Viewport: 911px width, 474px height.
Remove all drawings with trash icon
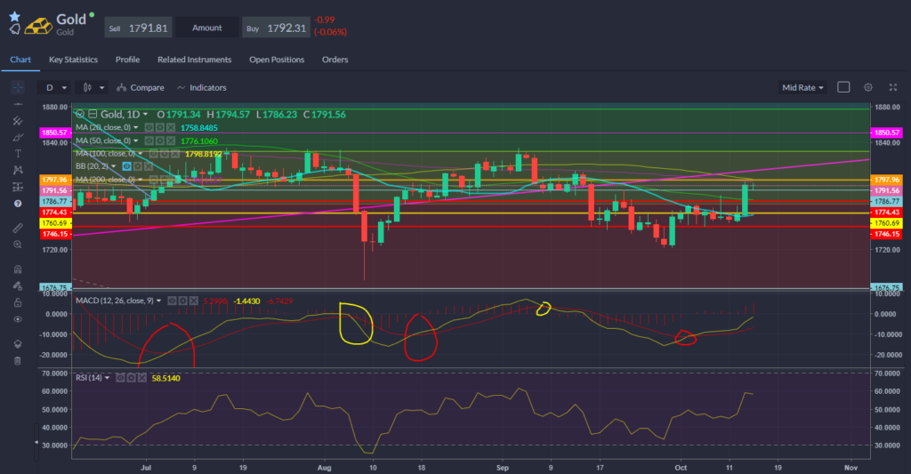pyautogui.click(x=18, y=361)
